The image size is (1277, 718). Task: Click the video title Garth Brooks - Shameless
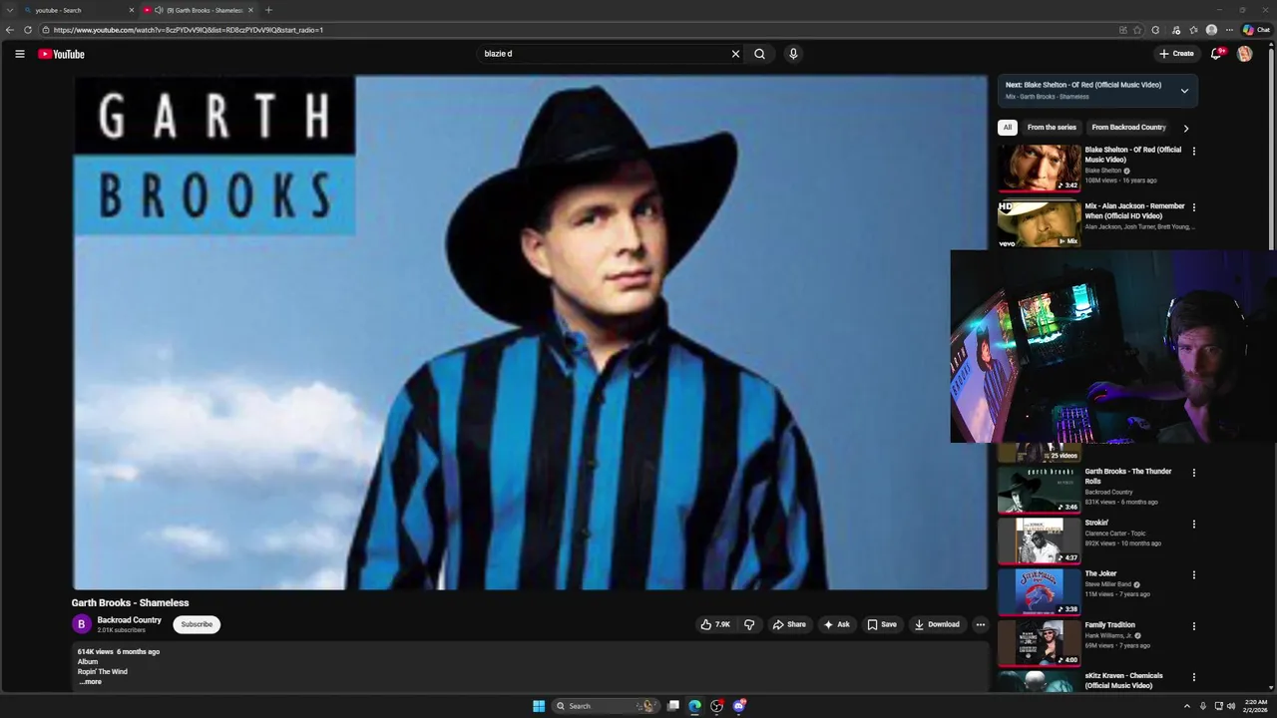(130, 602)
